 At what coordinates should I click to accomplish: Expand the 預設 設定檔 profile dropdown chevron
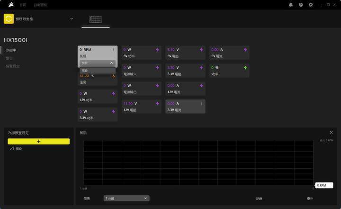tap(72, 18)
